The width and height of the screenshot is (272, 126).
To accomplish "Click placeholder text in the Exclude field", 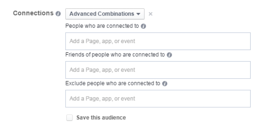I will 102,99.
